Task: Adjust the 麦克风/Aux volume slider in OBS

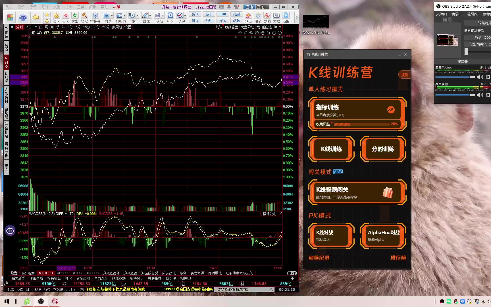Action: [455, 77]
